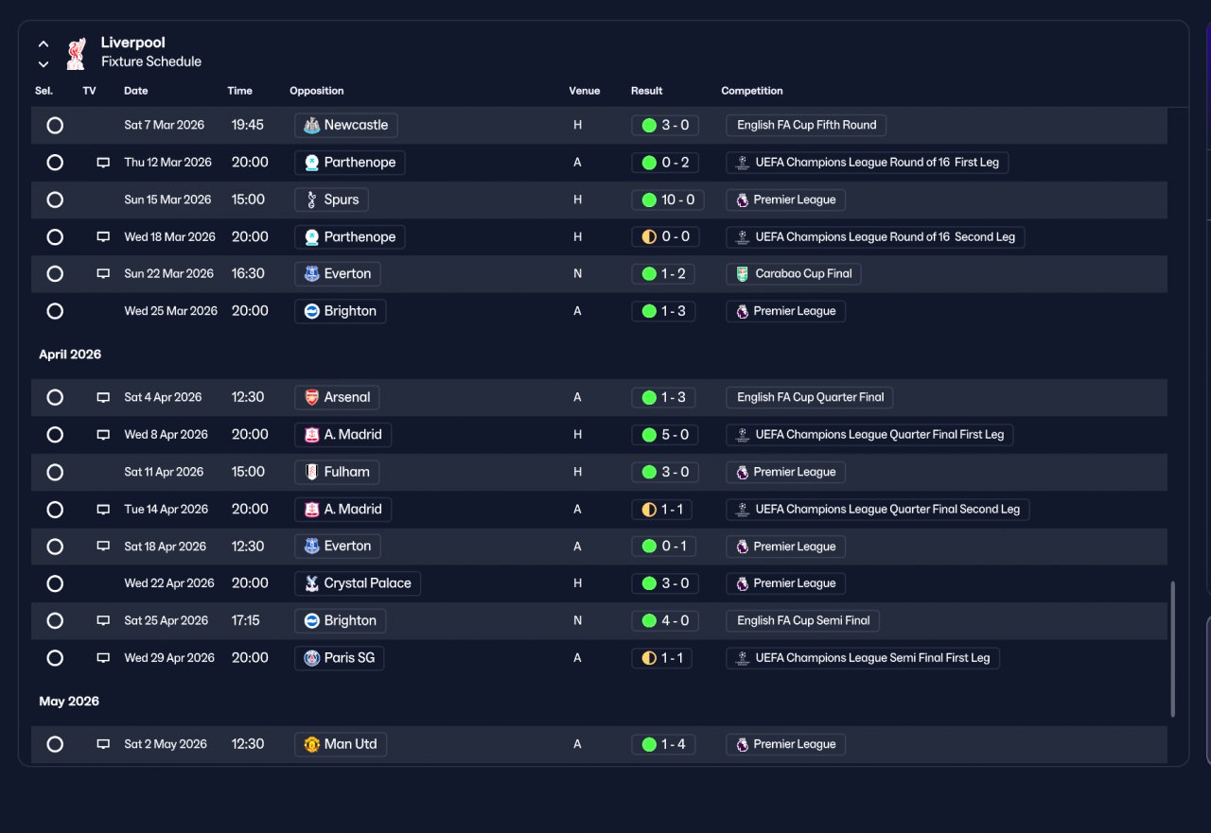Click the Spurs club crest
This screenshot has width=1211, height=833.
[x=311, y=200]
